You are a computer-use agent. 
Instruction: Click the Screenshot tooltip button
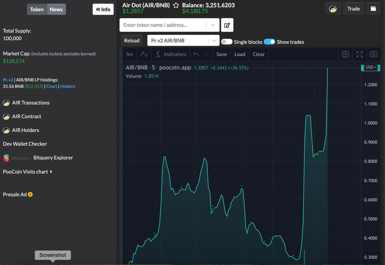53,255
